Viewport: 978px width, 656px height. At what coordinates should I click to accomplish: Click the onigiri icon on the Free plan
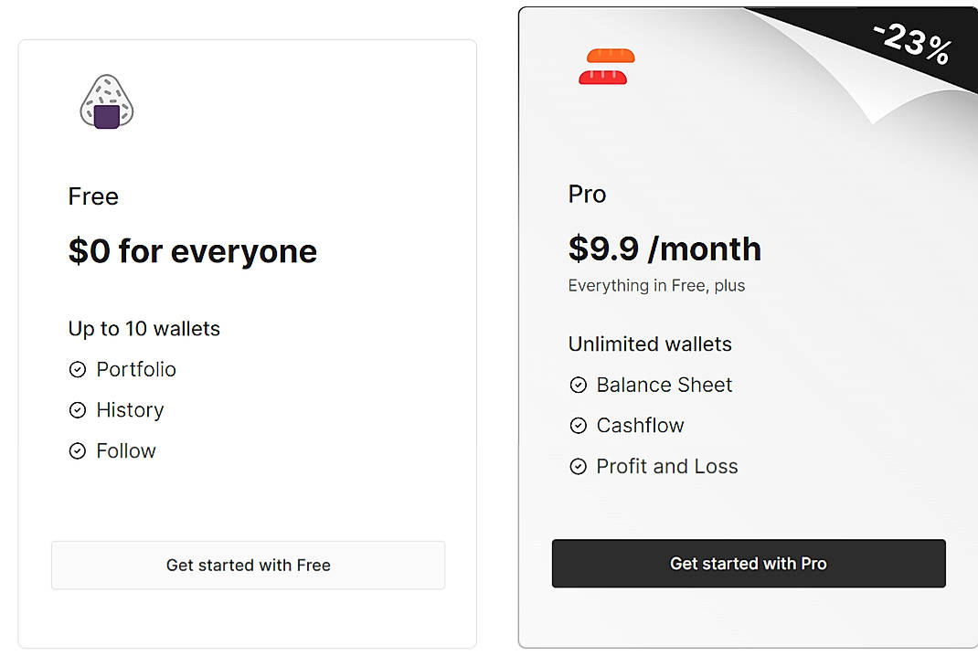106,101
